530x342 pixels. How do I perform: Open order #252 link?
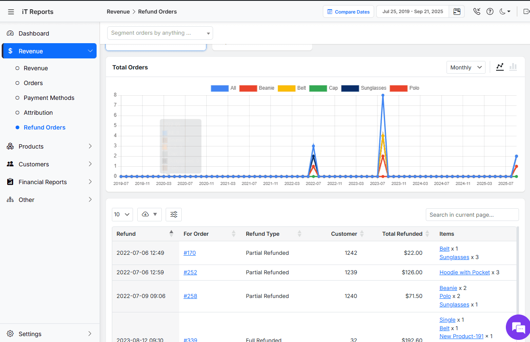[x=190, y=272]
